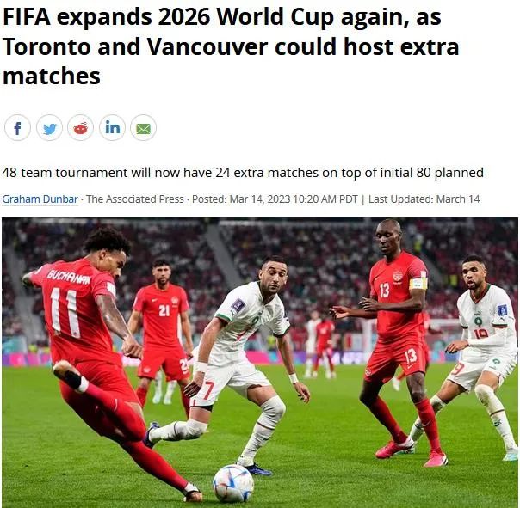Share the article by email icon
The height and width of the screenshot is (508, 520).
(143, 128)
